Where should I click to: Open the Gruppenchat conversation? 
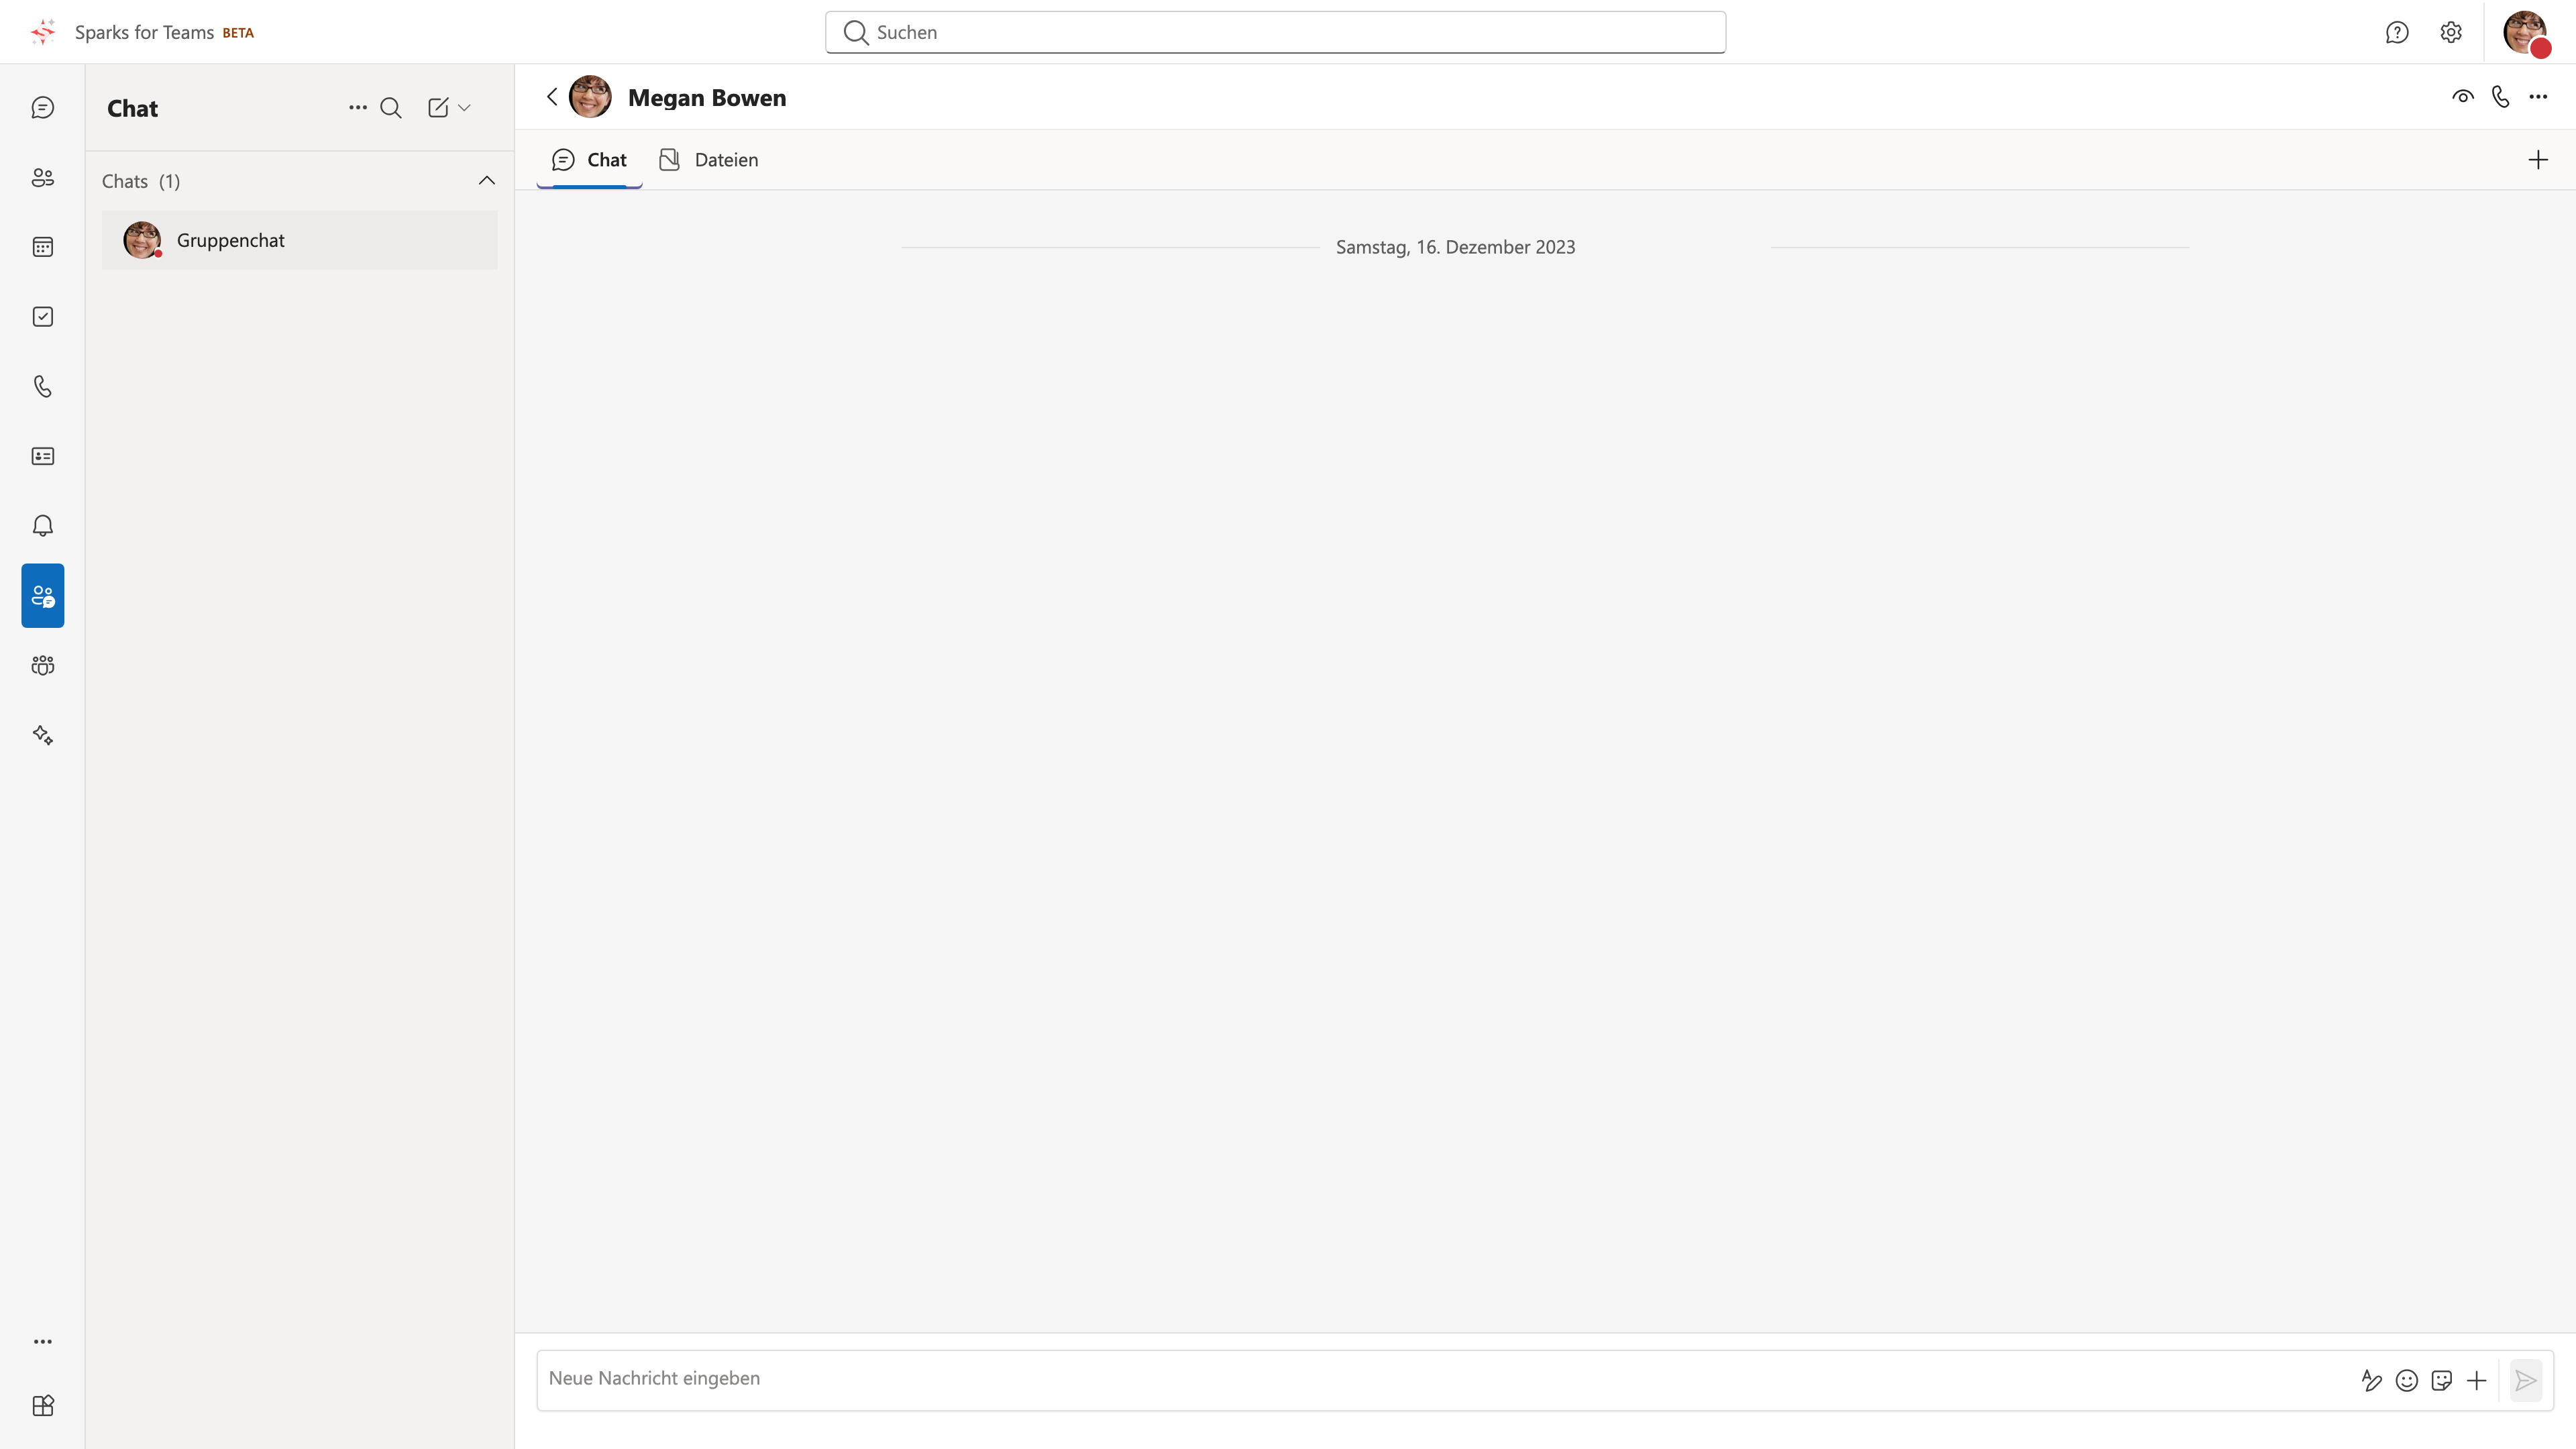tap(299, 240)
